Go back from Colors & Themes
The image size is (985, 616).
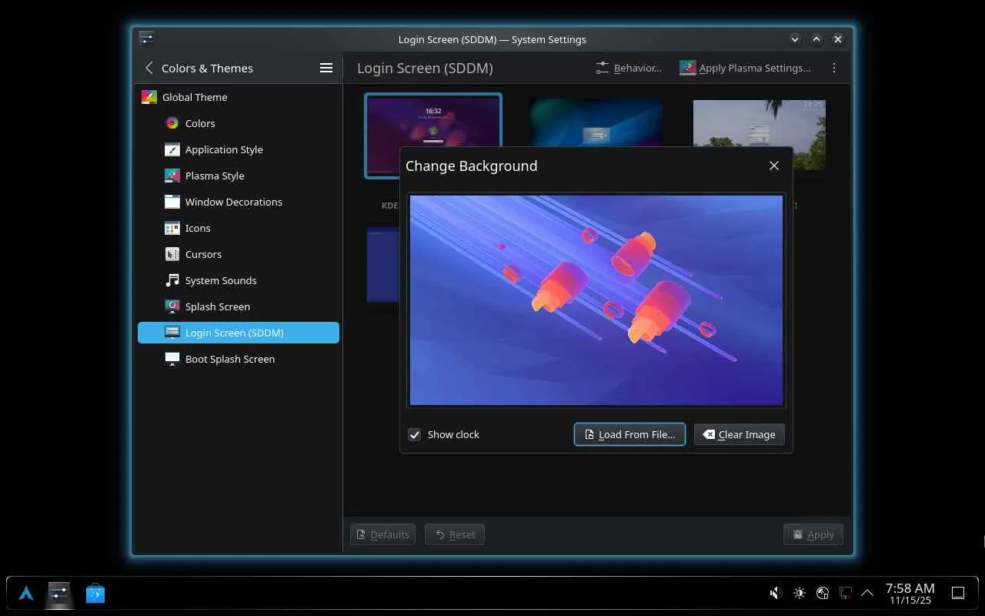pyautogui.click(x=149, y=68)
